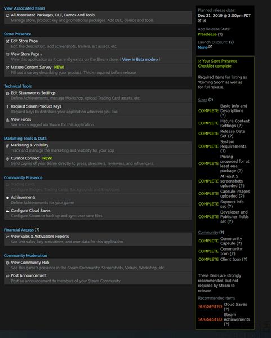Click the help mark beside Financial Access
Screen dimensions: 271x338
click(x=37, y=229)
